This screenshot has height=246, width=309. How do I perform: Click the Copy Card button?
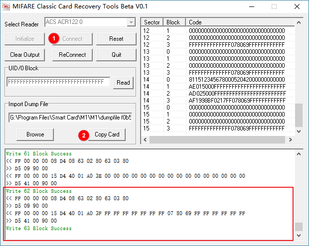107,134
